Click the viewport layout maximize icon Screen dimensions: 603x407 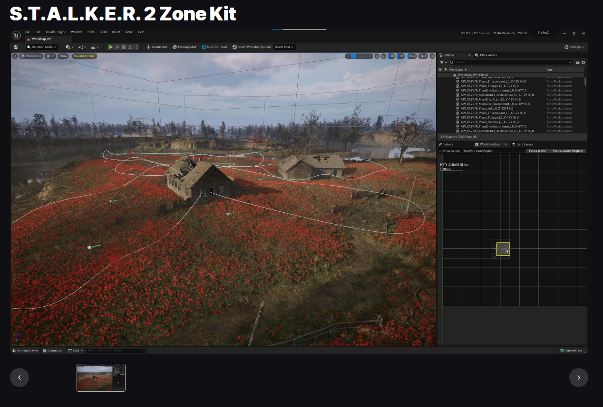(x=432, y=56)
